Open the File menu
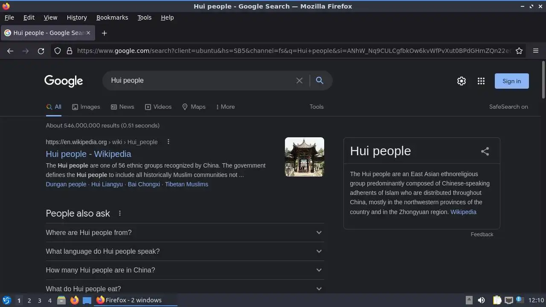 (9, 17)
